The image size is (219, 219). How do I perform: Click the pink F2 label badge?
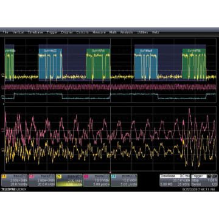point(32,176)
